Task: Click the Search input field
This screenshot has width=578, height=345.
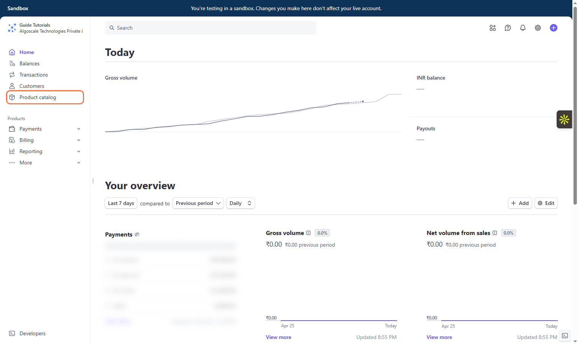Action: 211,28
